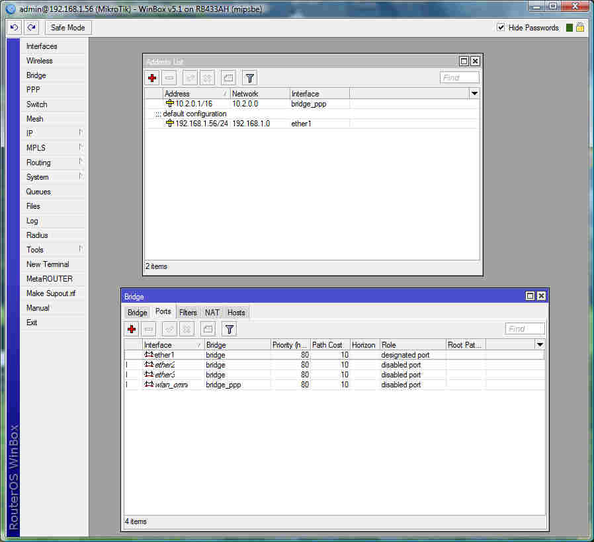
Task: Expand the IP submenu
Action: 52,134
